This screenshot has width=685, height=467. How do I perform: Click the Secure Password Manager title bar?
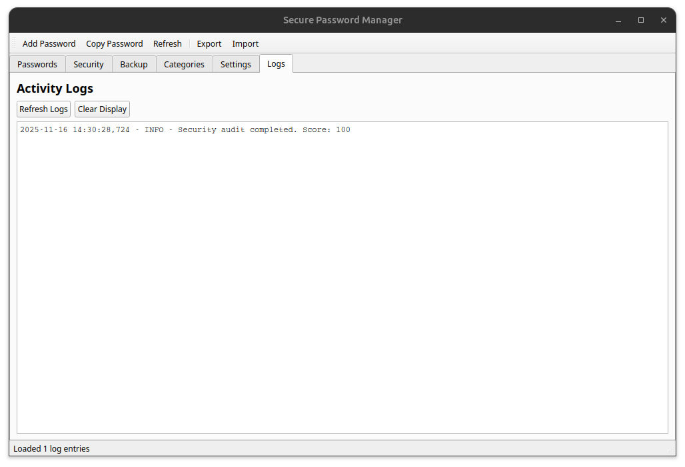point(342,20)
